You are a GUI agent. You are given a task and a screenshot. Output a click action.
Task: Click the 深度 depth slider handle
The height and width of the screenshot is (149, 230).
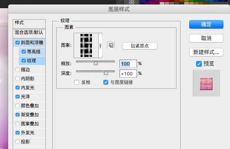(x=106, y=73)
